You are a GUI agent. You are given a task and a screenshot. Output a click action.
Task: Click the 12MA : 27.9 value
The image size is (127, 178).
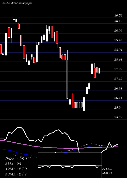pyautogui.click(x=16, y=169)
